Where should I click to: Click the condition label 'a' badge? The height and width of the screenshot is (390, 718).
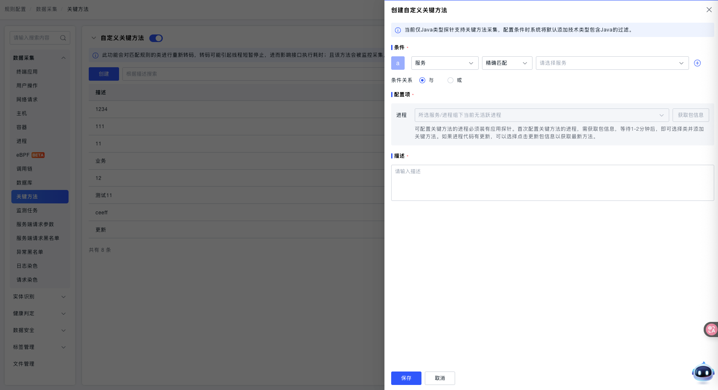coord(397,63)
